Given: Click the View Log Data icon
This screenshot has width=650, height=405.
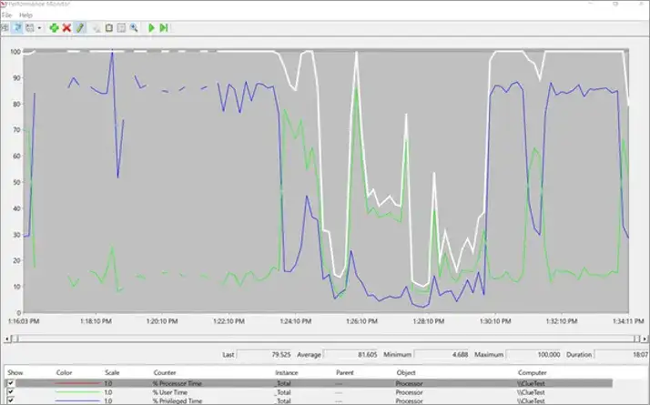Looking at the screenshot, I should (17, 28).
